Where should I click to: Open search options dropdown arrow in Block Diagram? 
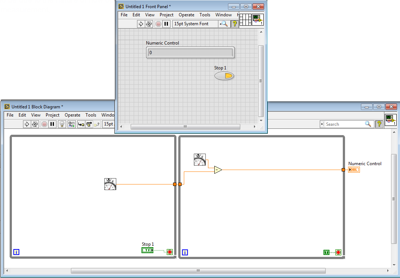(322, 124)
